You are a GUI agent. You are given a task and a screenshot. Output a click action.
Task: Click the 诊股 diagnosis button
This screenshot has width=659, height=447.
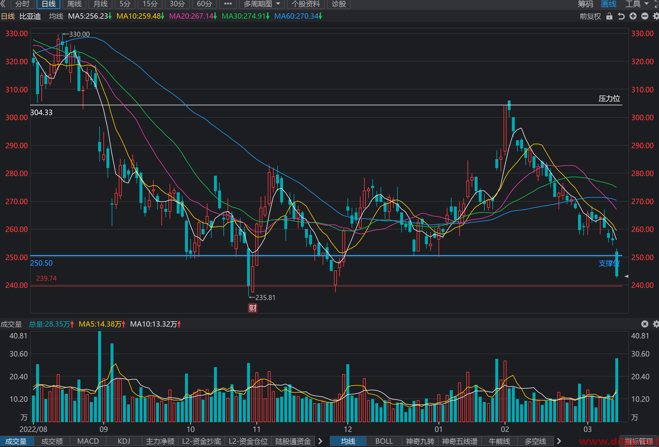[339, 4]
